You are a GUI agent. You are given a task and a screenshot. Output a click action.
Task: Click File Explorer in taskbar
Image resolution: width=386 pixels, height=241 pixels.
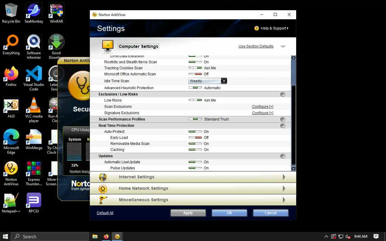(95, 236)
